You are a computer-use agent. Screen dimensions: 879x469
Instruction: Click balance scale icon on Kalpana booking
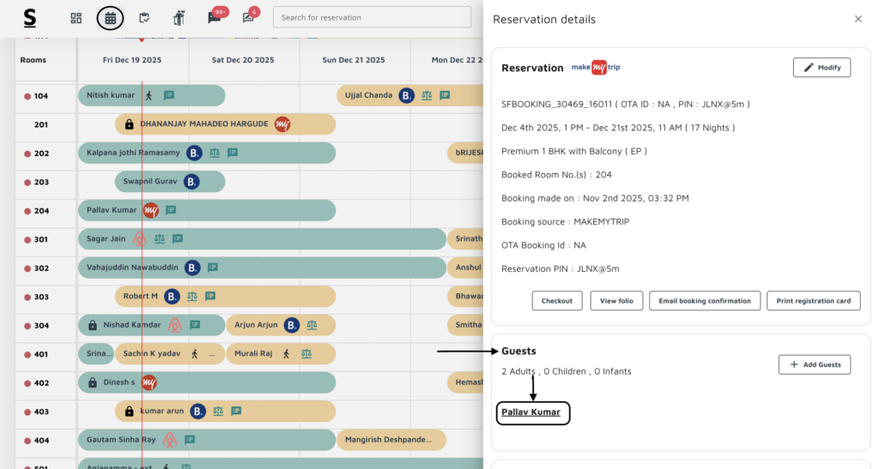(x=215, y=153)
